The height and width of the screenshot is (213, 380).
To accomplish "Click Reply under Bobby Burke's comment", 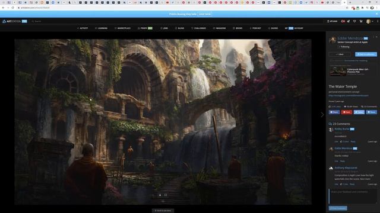I will pyautogui.click(x=353, y=141).
